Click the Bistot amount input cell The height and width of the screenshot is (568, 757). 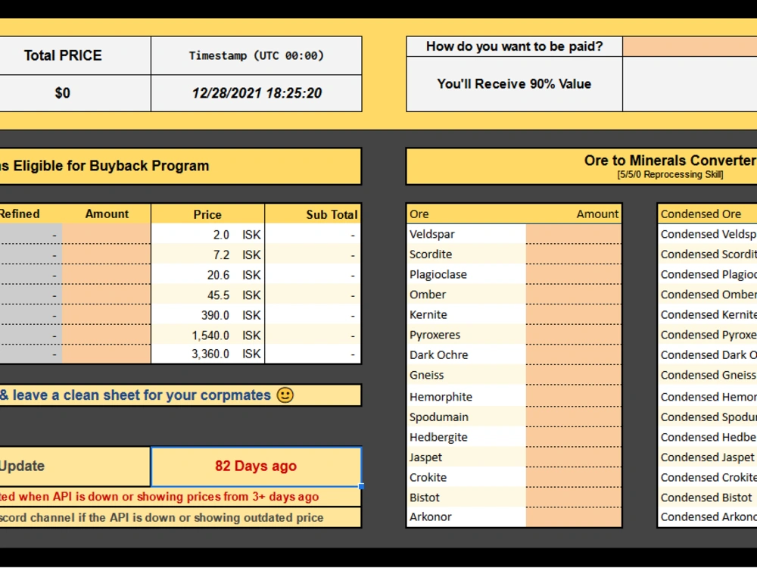click(574, 498)
